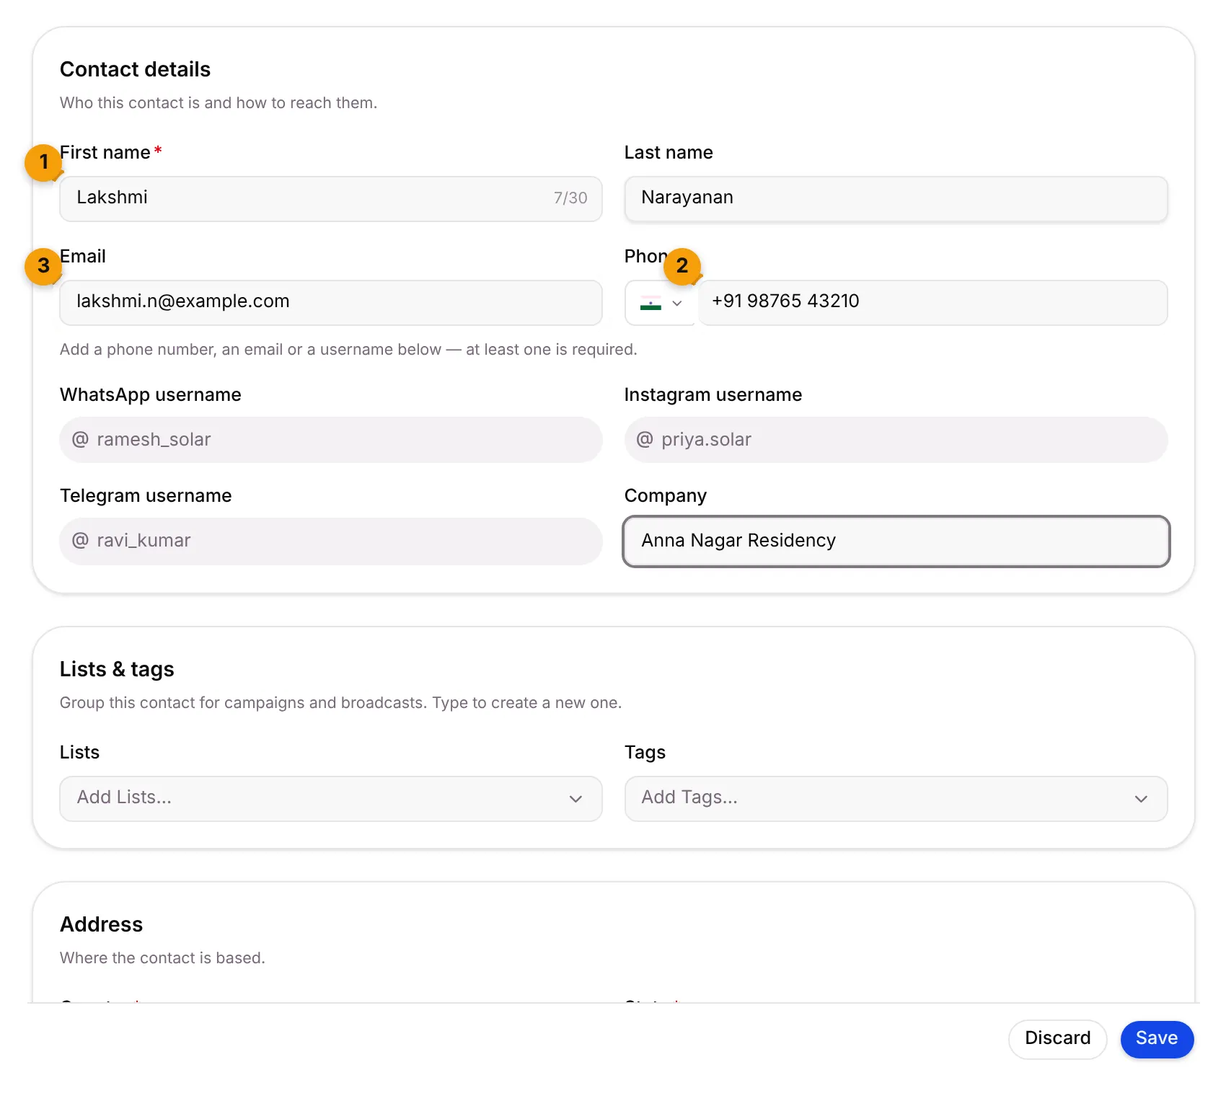The width and height of the screenshot is (1226, 1119).
Task: Edit the Company field Anna Nagar Residency
Action: 896,541
